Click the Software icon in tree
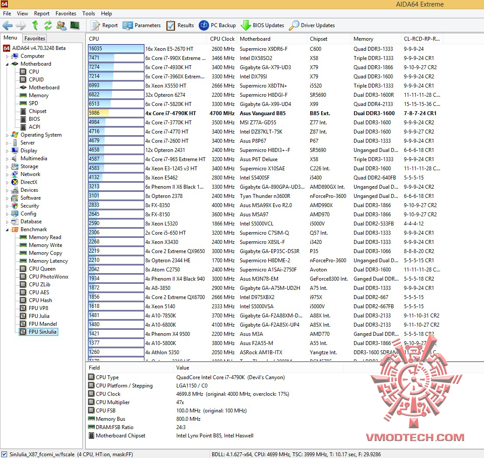 tap(14, 197)
